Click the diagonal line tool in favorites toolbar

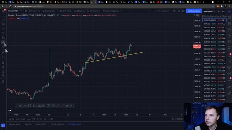(x=58, y=106)
